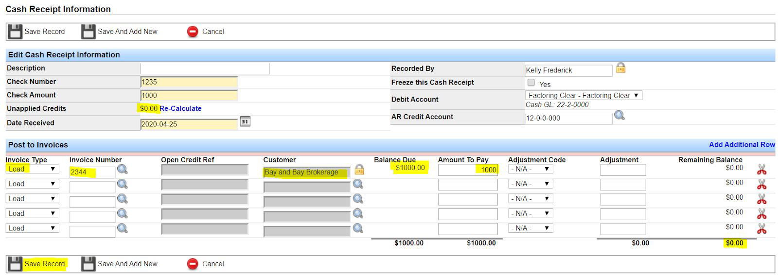Click Unapplied Credits value $0.00
This screenshot has width=778, height=275.
(149, 108)
